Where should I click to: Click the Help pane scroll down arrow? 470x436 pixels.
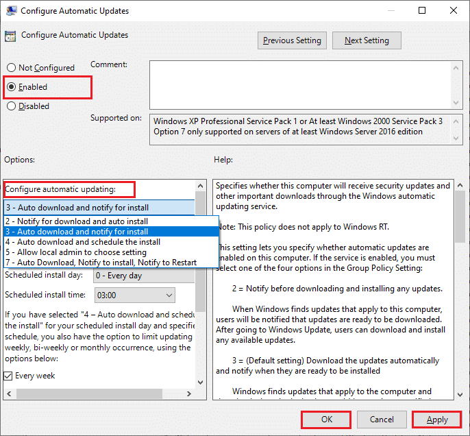pos(460,395)
